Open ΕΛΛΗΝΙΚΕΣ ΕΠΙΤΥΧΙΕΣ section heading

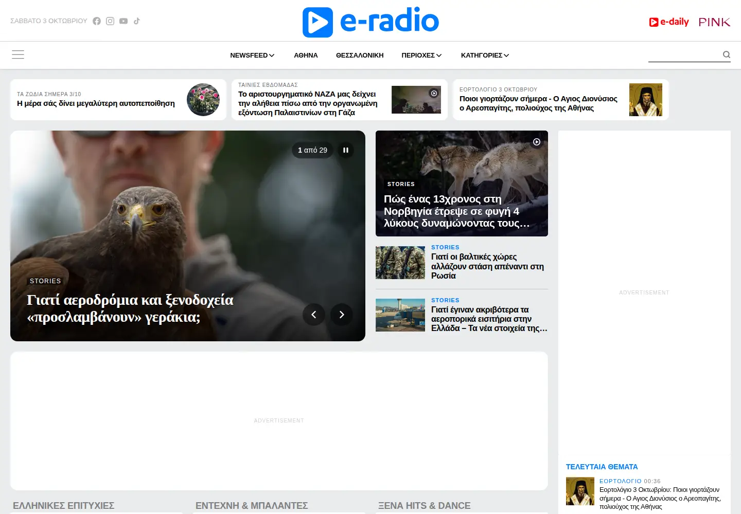[x=64, y=506]
